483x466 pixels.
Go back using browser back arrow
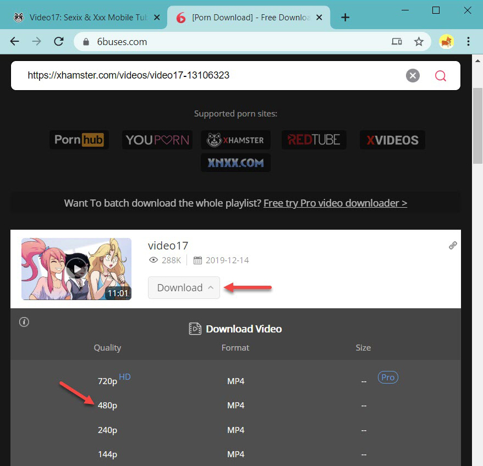14,41
